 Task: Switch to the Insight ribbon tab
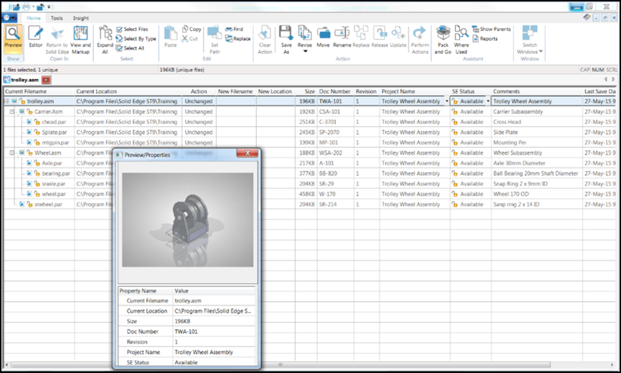point(81,18)
